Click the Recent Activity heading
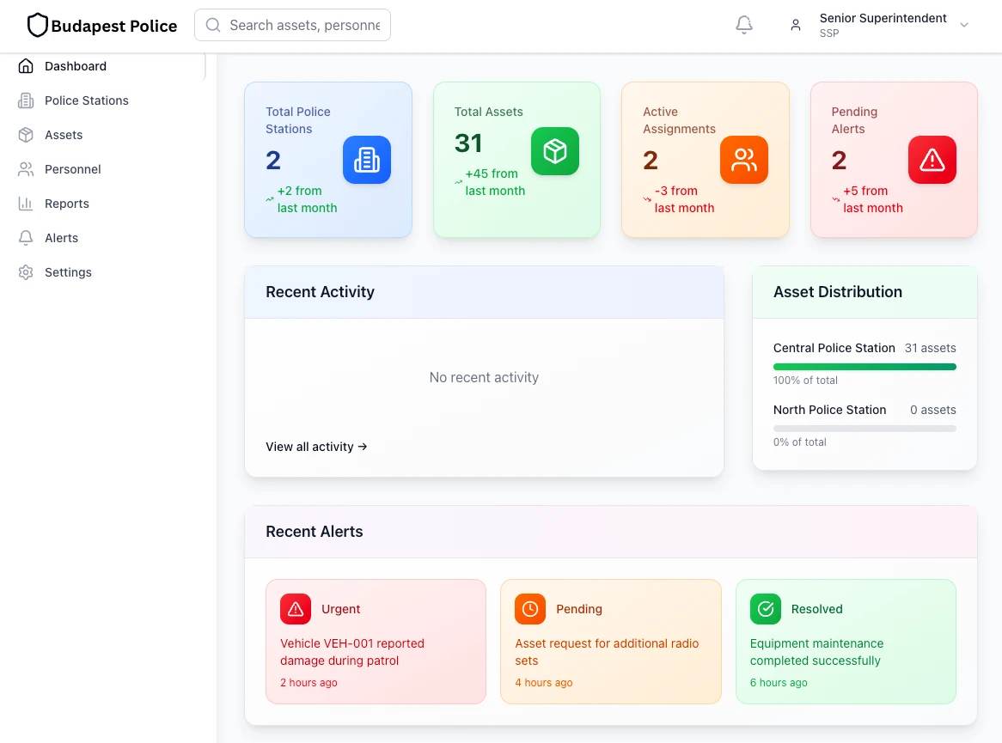 (321, 292)
